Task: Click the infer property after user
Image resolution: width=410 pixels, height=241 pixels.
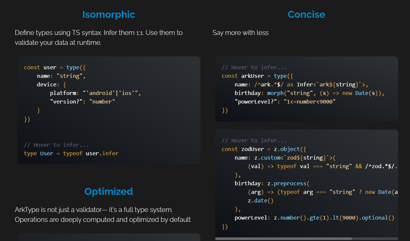Action: click(110, 153)
